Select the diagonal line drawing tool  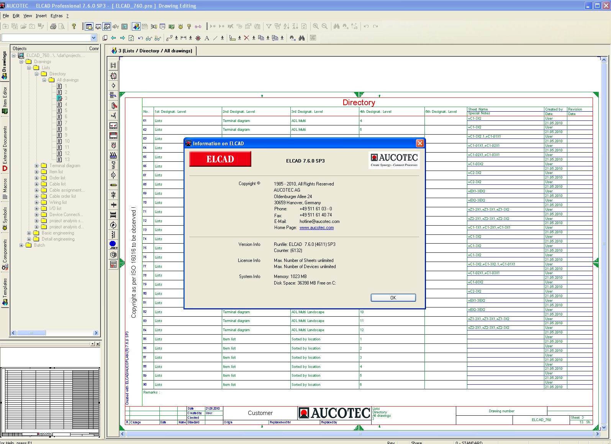pyautogui.click(x=215, y=38)
